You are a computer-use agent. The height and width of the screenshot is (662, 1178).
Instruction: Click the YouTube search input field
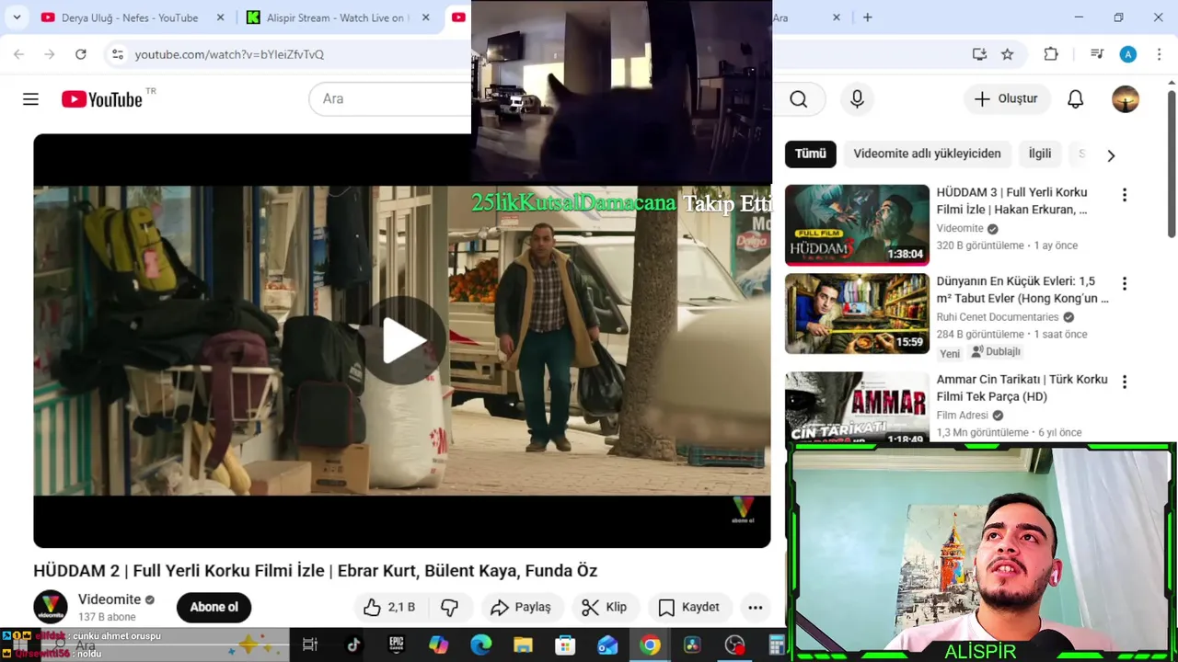click(391, 98)
